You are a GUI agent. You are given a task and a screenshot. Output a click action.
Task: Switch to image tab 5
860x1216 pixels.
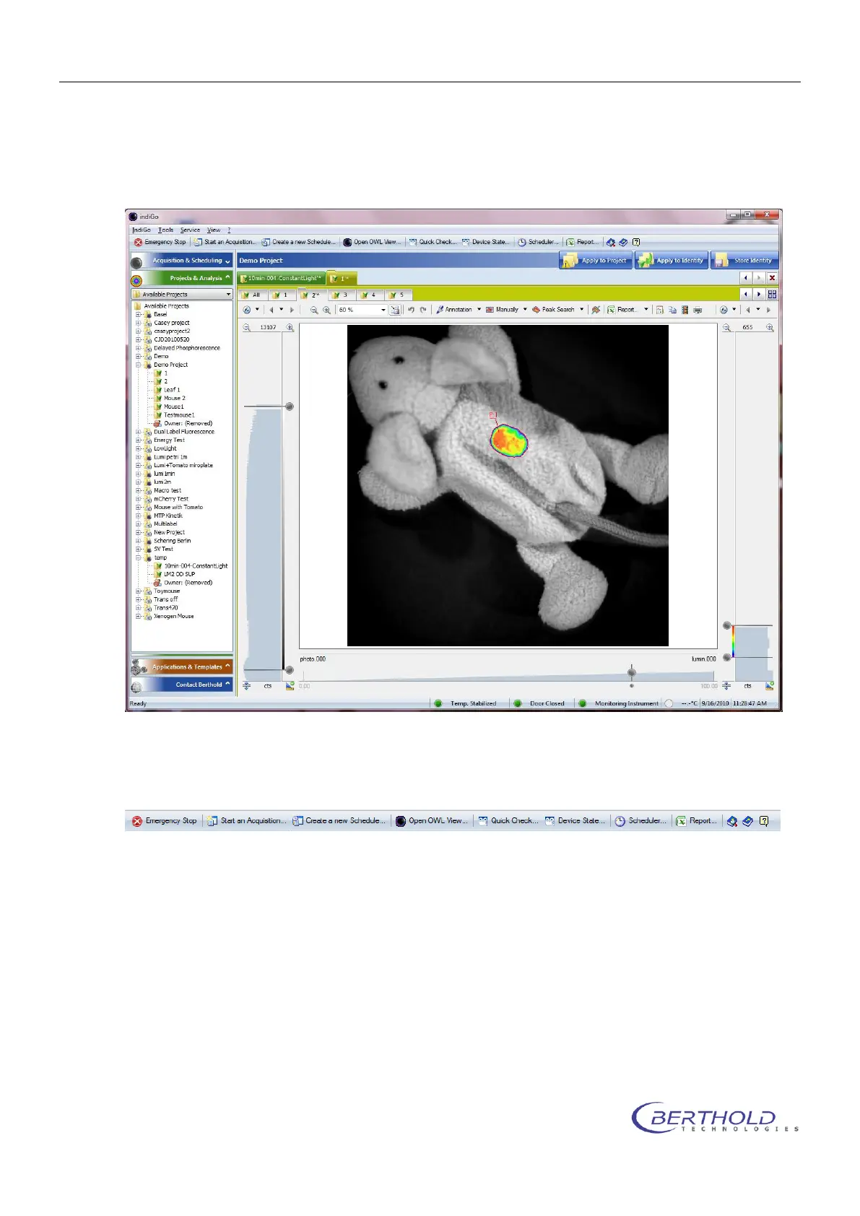pos(397,295)
